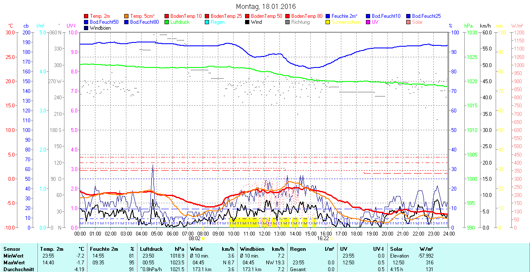Click the maximum pressure value 1023.5

176,263
